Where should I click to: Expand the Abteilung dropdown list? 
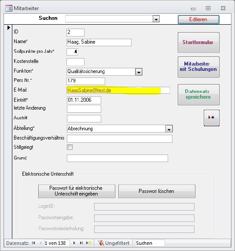(x=169, y=129)
